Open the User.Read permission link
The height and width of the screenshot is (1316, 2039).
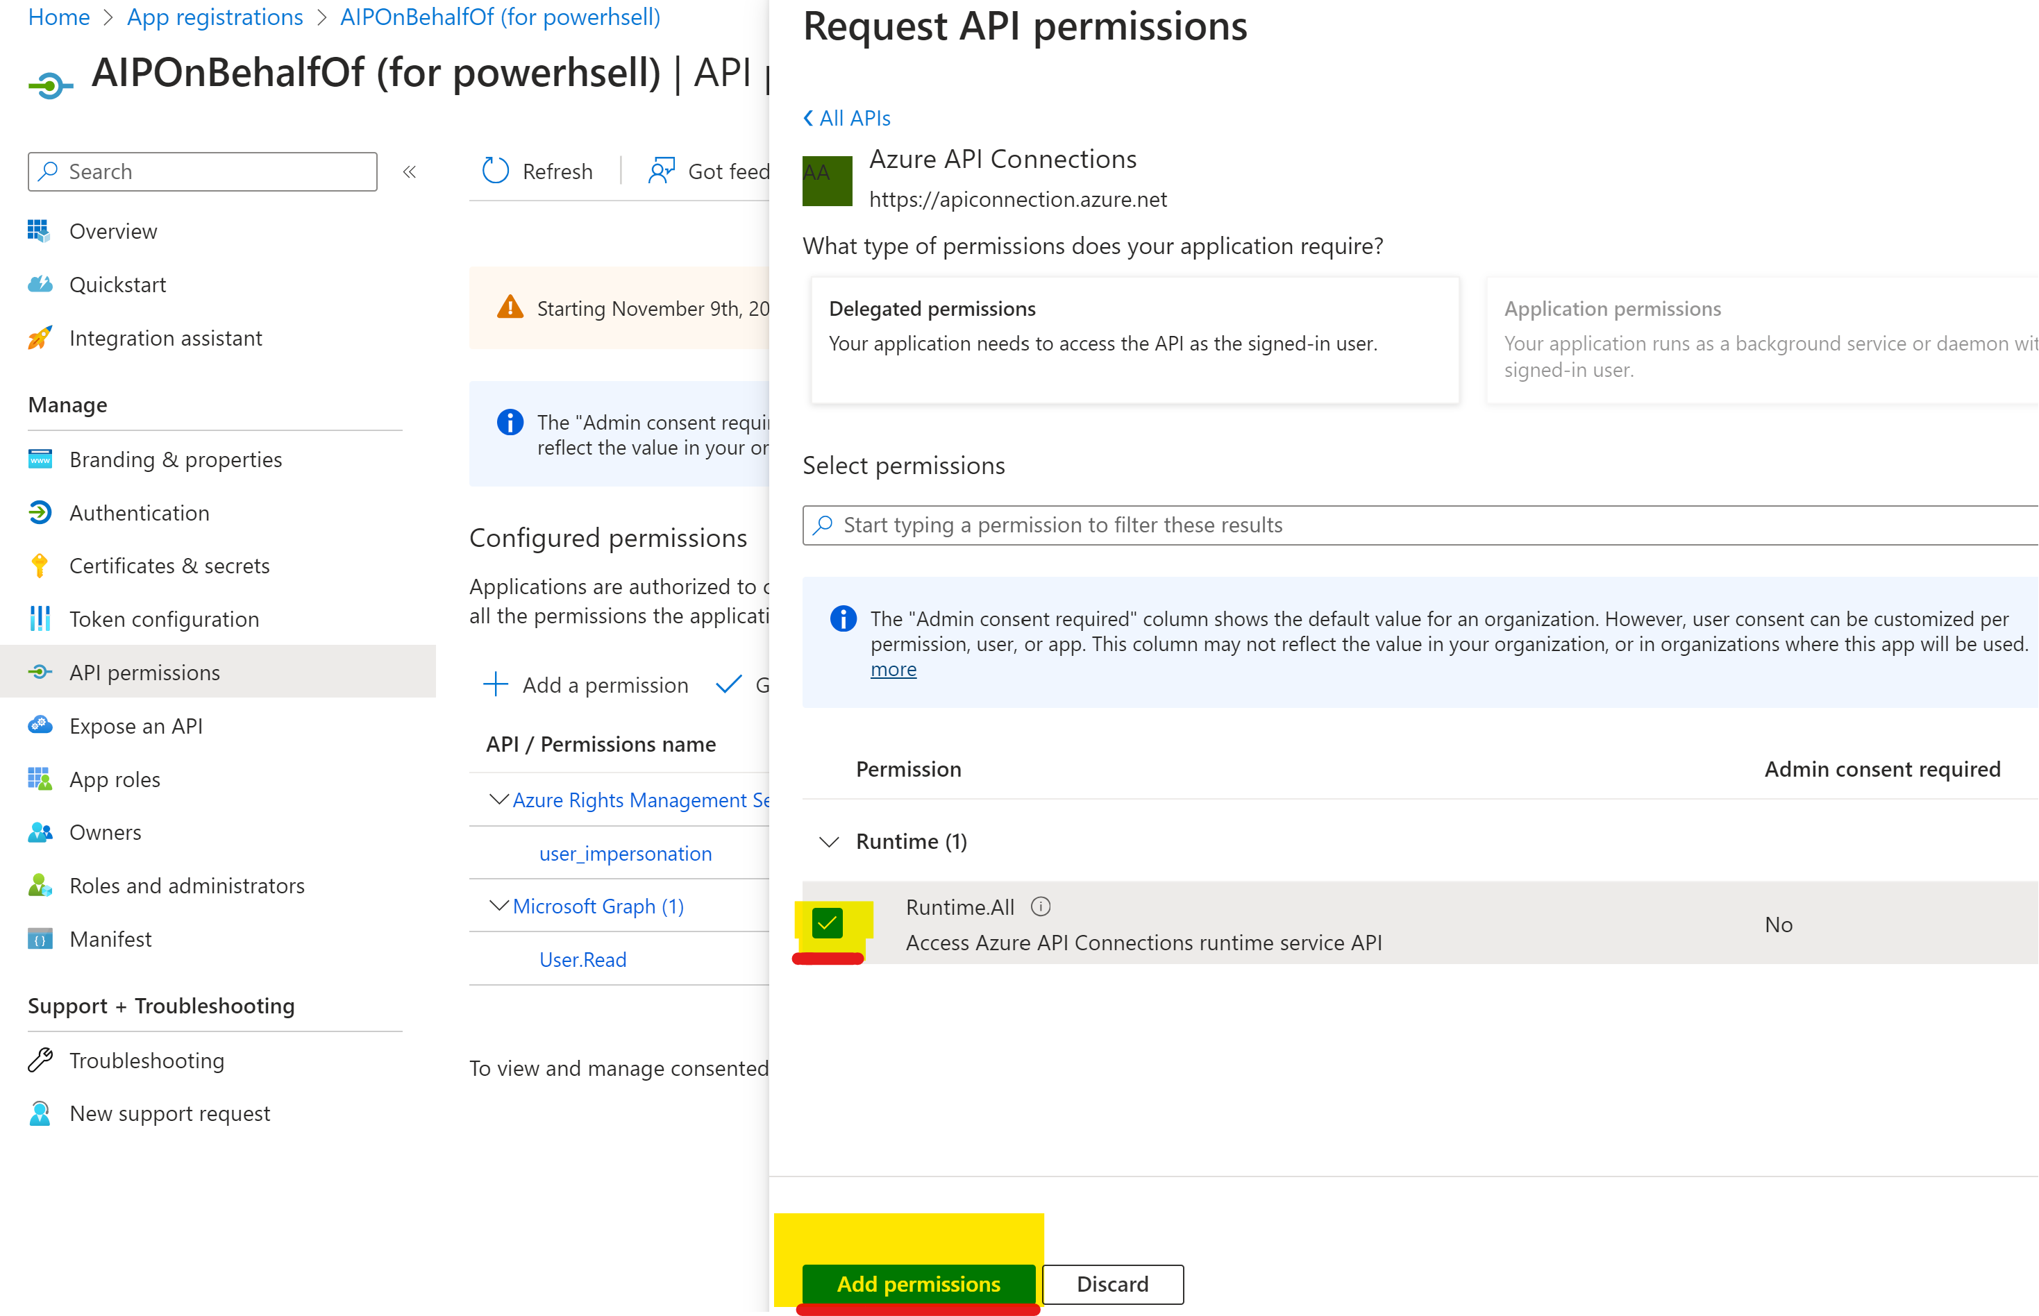[582, 960]
